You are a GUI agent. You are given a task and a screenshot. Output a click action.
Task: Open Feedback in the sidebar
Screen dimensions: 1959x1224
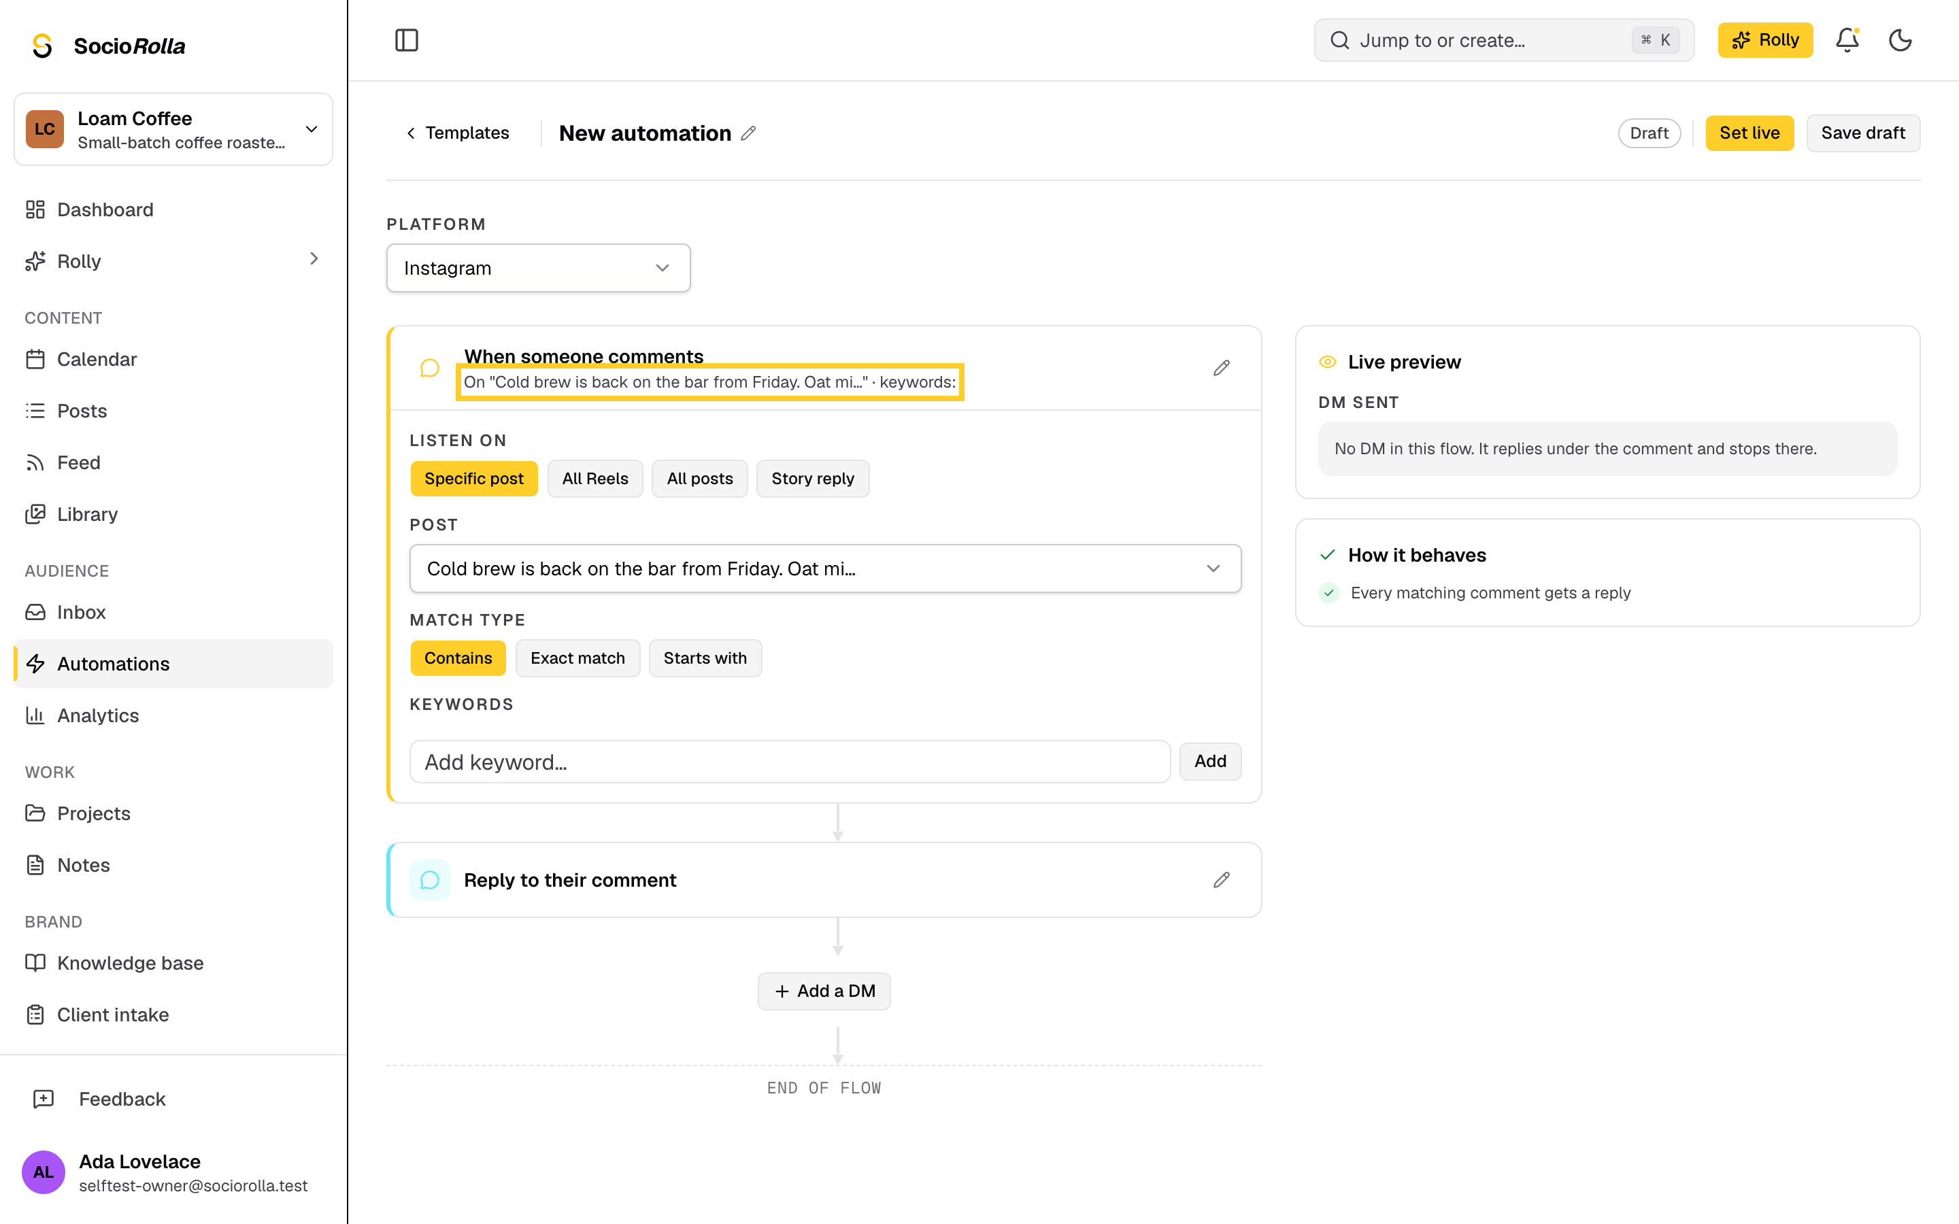coord(173,1098)
